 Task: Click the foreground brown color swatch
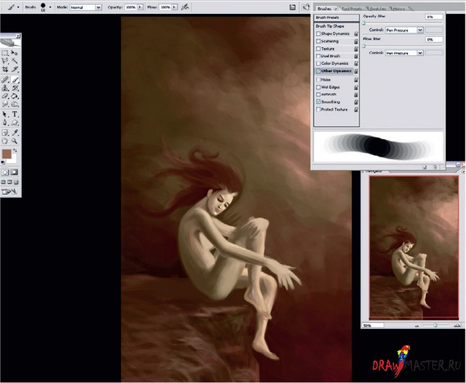coord(6,154)
